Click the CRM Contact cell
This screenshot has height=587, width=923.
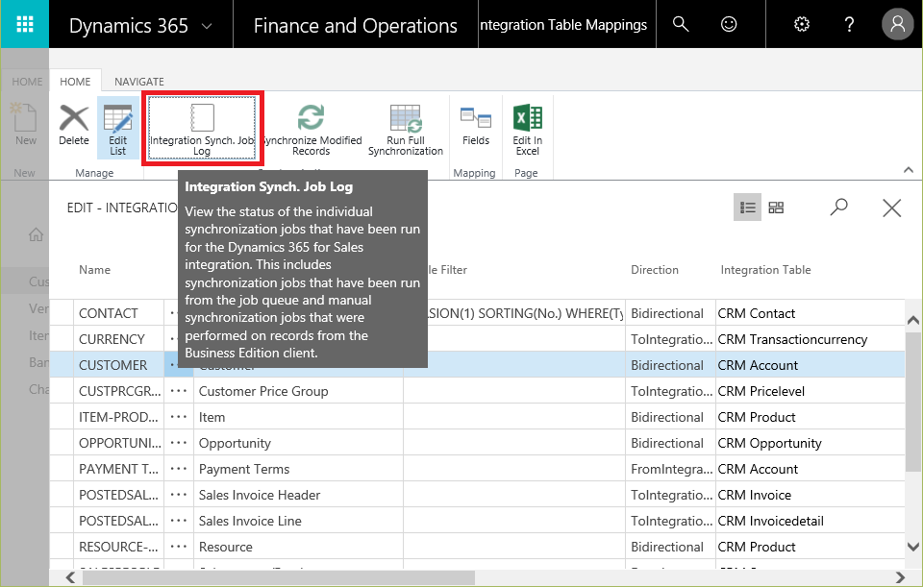tap(810, 313)
